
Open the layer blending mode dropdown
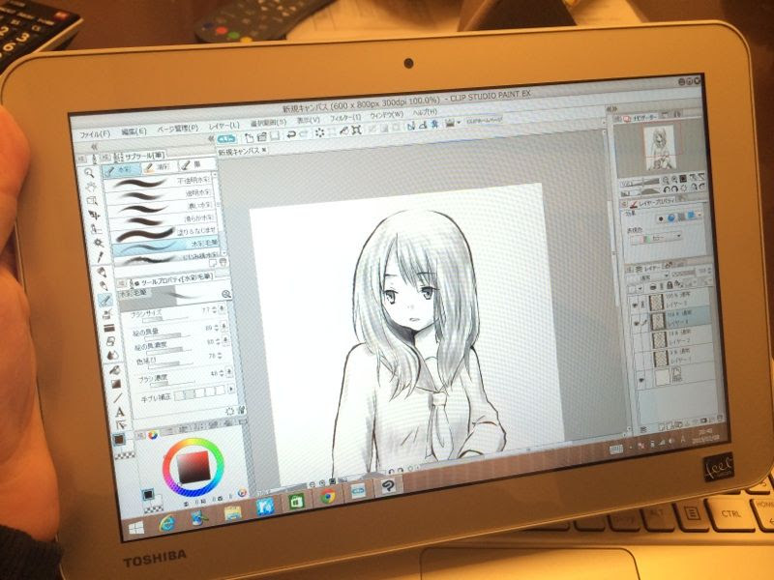click(x=648, y=276)
